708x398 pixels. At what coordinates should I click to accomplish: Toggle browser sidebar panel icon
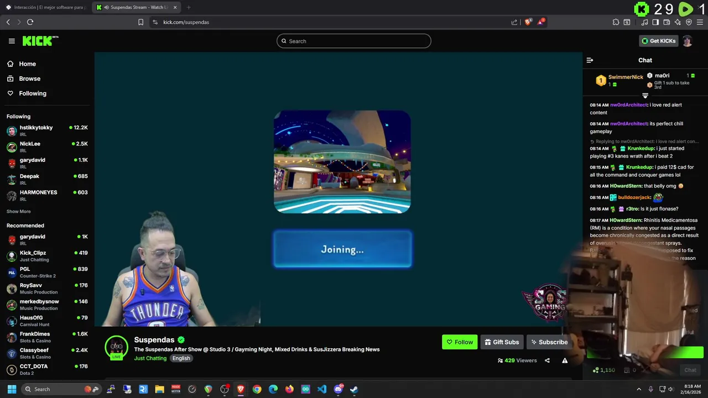click(x=655, y=22)
